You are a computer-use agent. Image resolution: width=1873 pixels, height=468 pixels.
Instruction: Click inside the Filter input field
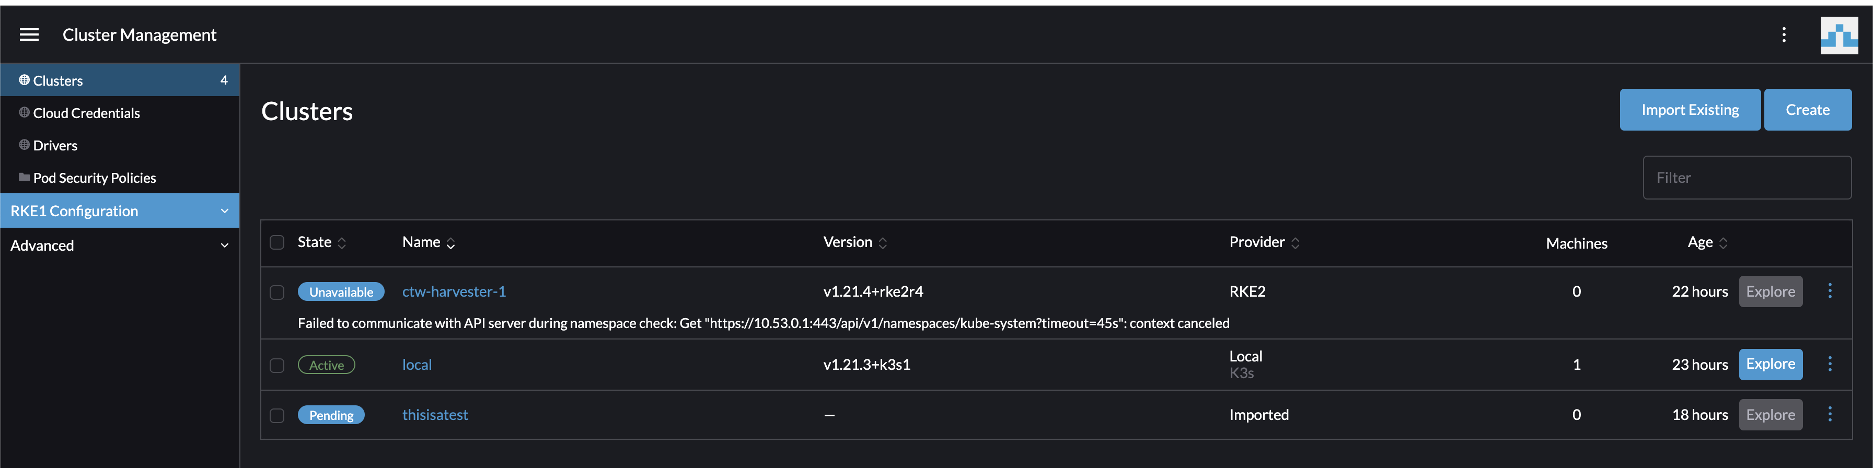[1747, 177]
